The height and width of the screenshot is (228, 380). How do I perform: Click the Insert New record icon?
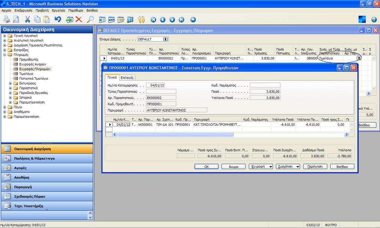click(69, 19)
